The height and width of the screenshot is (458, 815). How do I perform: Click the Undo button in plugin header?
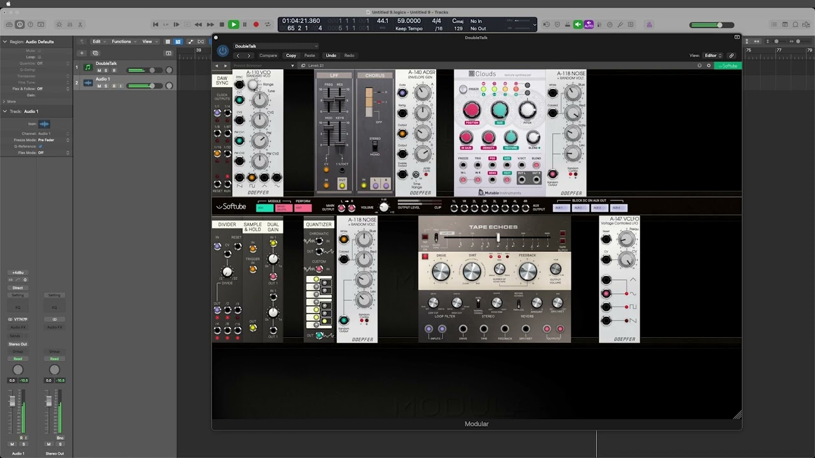click(331, 55)
